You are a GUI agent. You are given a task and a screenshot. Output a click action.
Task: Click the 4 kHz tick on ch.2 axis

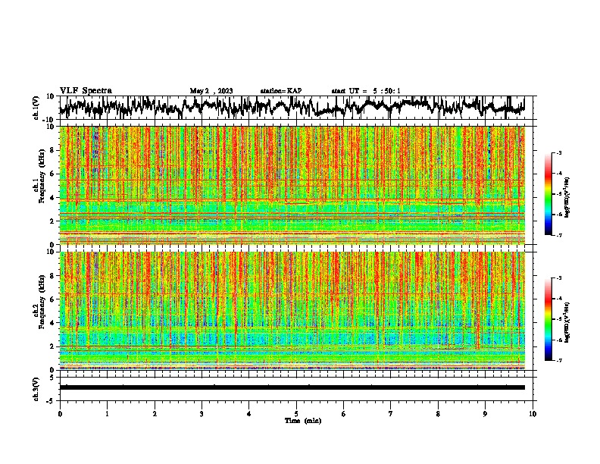(52, 323)
